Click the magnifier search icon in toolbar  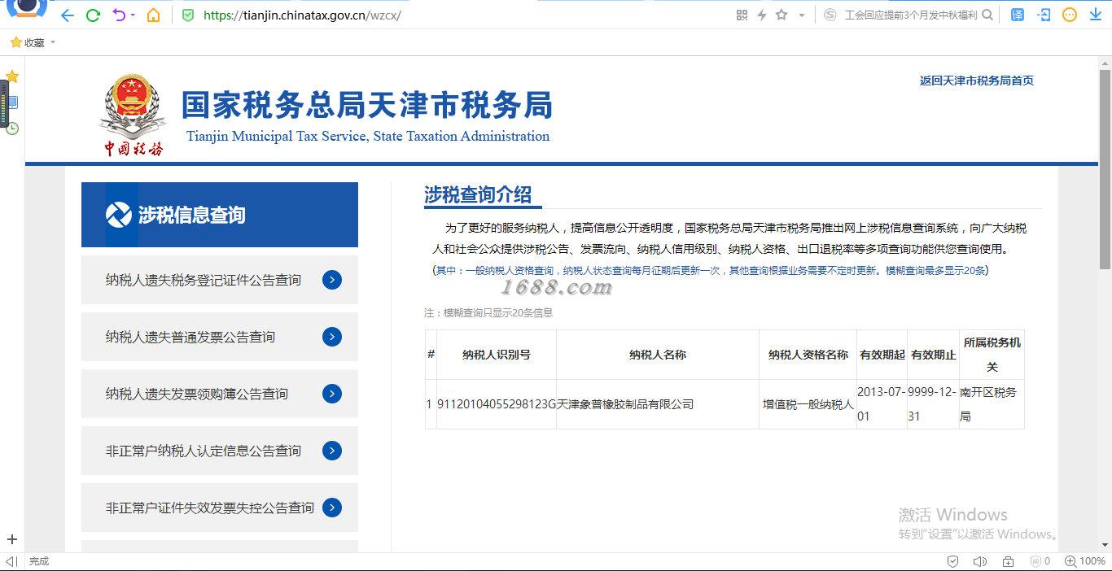(x=987, y=15)
